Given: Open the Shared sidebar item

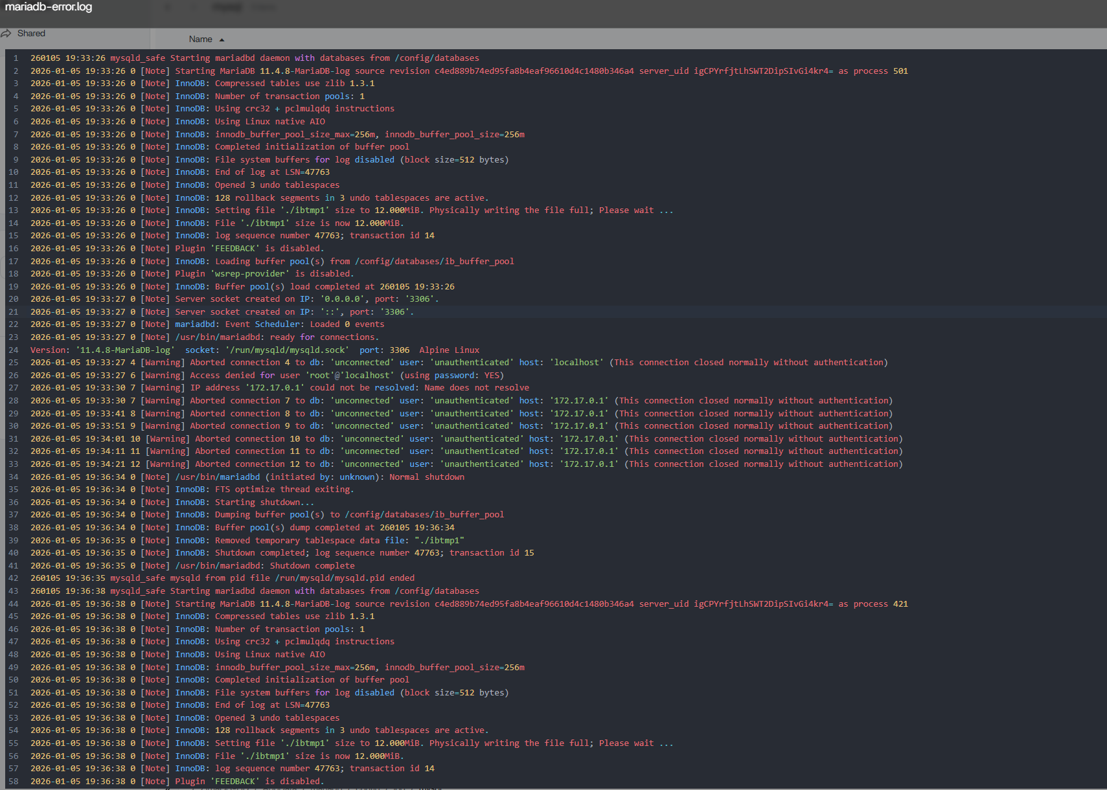Looking at the screenshot, I should pyautogui.click(x=31, y=33).
